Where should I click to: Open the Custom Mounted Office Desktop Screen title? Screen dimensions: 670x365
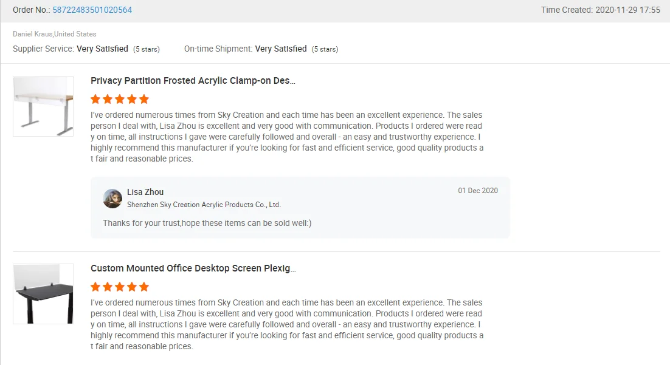(193, 268)
